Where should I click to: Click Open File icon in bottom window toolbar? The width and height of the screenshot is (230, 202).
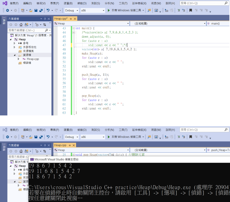(31, 137)
